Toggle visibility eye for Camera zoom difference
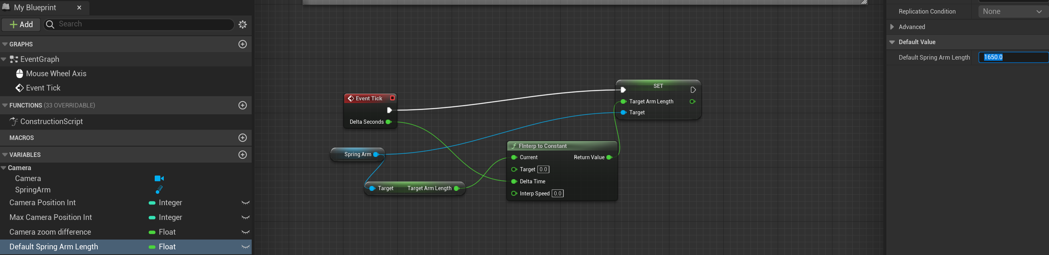The image size is (1049, 255). pyautogui.click(x=246, y=232)
